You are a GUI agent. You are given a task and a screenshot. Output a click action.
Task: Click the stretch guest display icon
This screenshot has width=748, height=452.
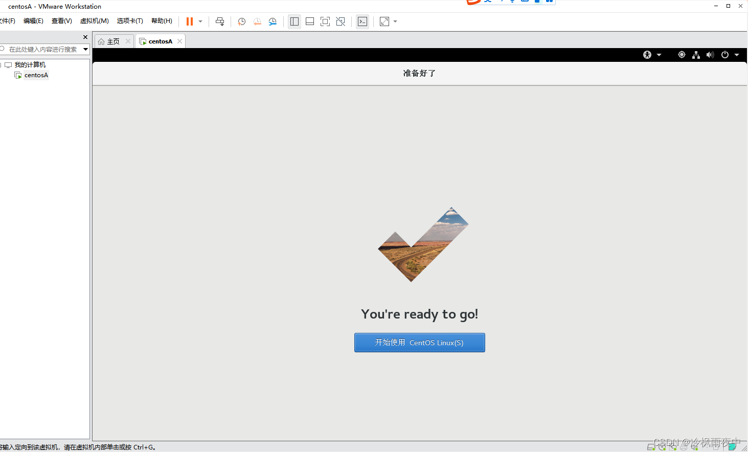coord(384,21)
